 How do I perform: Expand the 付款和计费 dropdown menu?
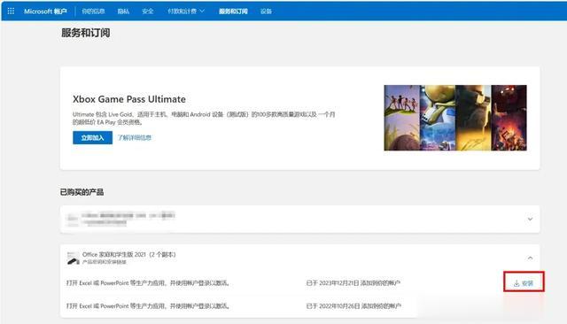pyautogui.click(x=186, y=12)
